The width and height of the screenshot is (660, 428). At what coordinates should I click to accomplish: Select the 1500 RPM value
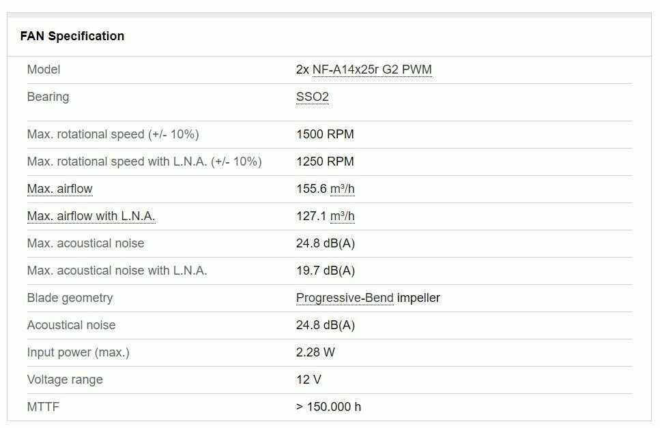(x=325, y=134)
